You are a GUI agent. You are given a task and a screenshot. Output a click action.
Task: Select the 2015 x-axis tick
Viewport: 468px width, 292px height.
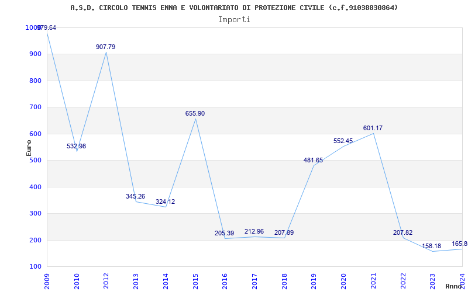click(x=195, y=281)
